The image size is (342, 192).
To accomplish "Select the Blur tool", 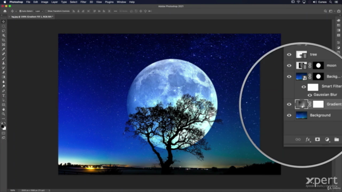I will [4, 82].
